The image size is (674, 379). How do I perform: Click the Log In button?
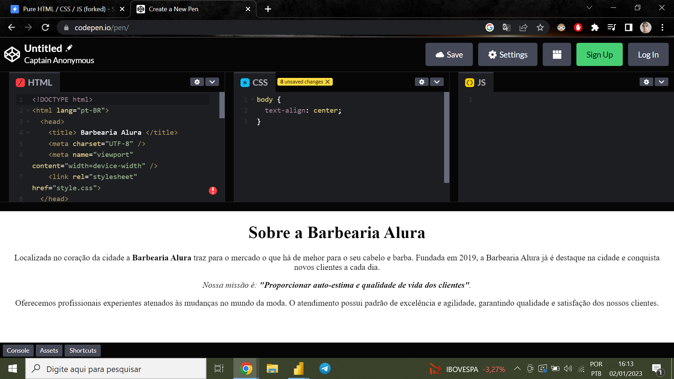pos(648,55)
